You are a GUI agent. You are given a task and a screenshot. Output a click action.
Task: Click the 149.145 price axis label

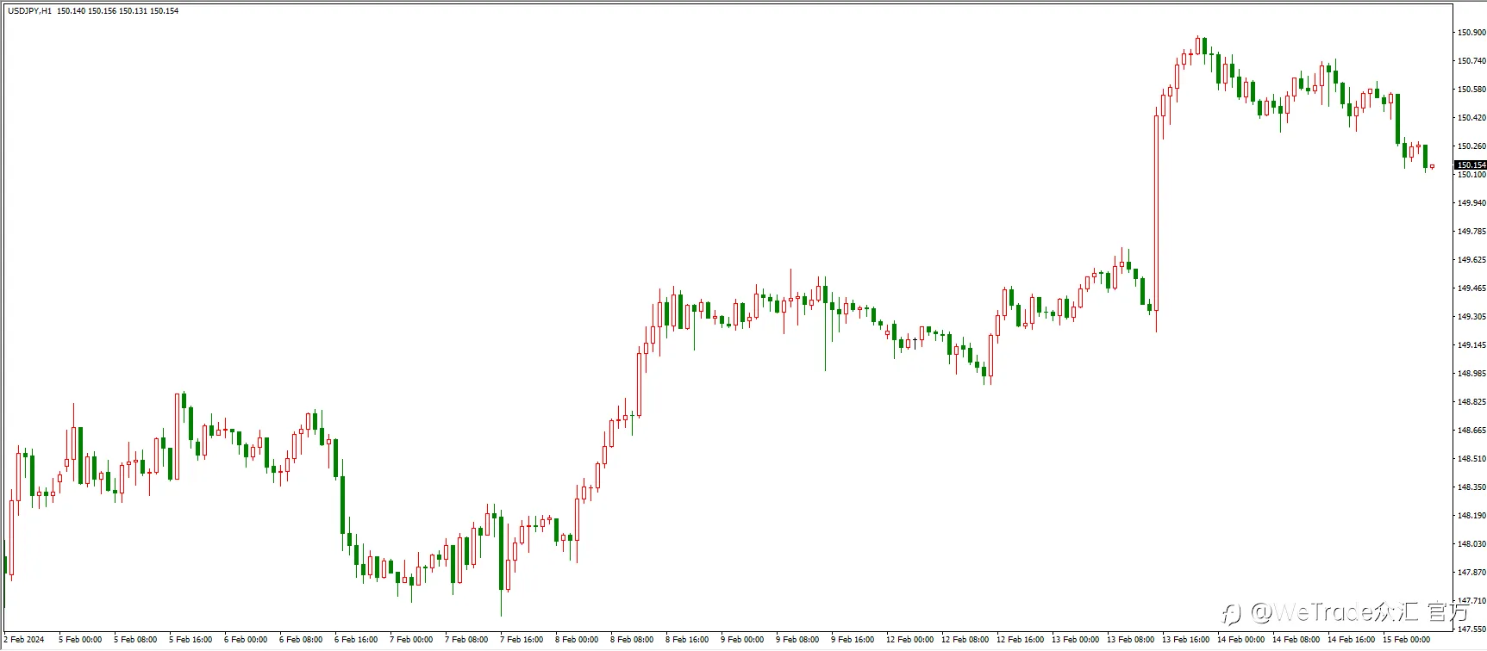coord(1471,345)
